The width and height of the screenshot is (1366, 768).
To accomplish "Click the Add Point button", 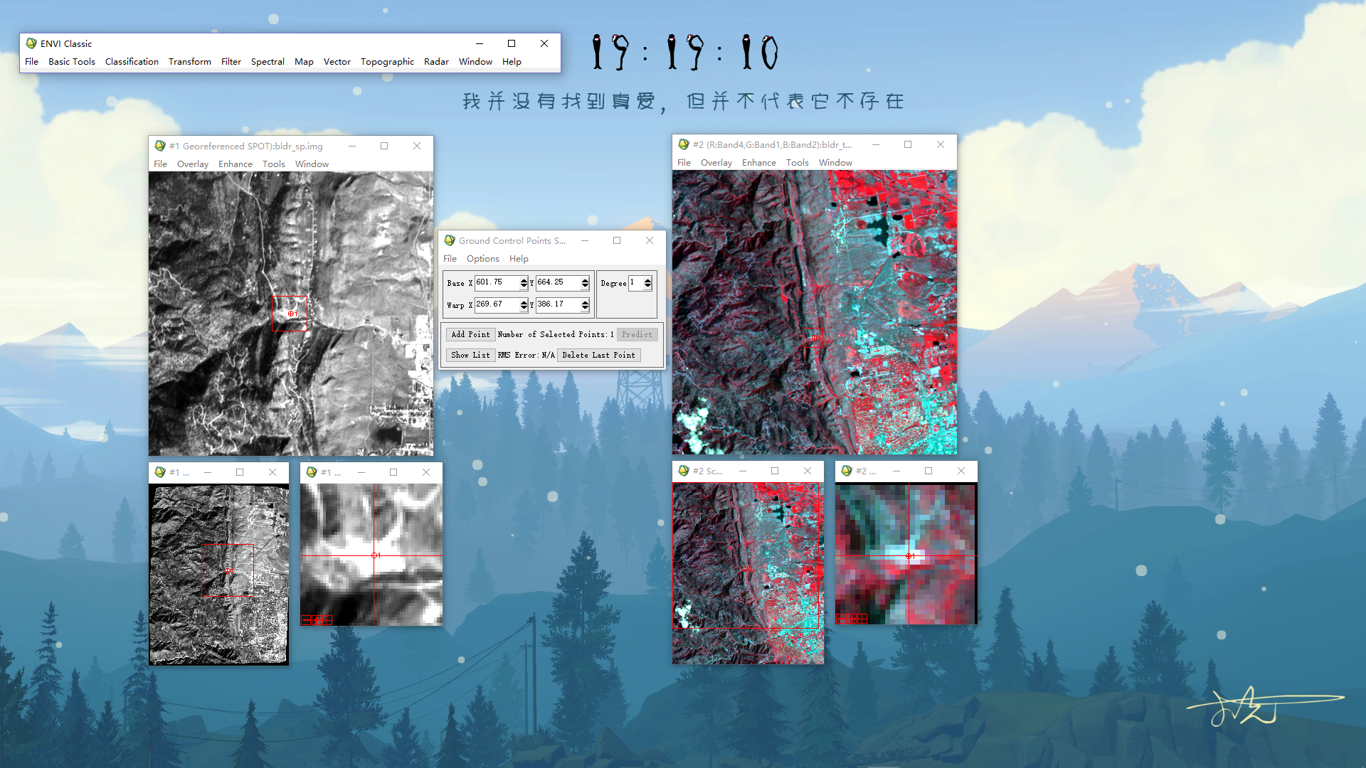I will point(470,334).
